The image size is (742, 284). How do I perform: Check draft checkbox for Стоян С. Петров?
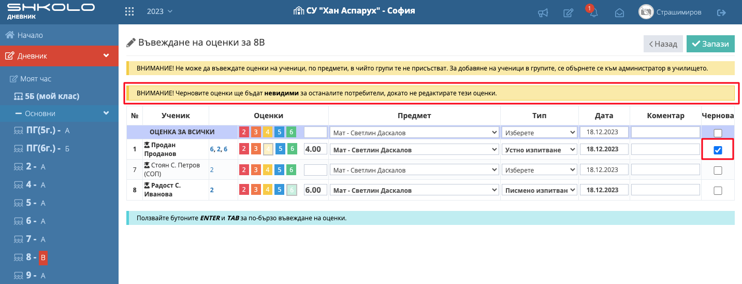718,170
